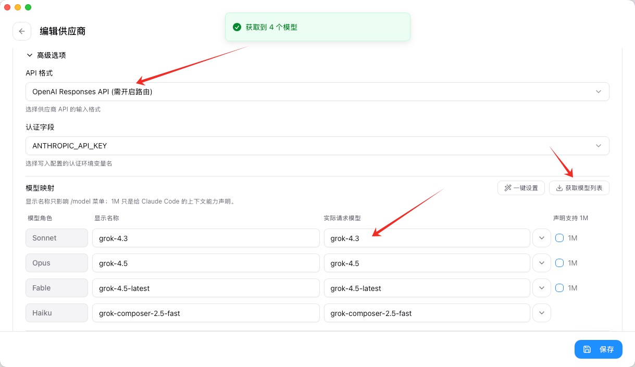Open the API 格式 dropdown
The width and height of the screenshot is (635, 367).
coord(317,92)
